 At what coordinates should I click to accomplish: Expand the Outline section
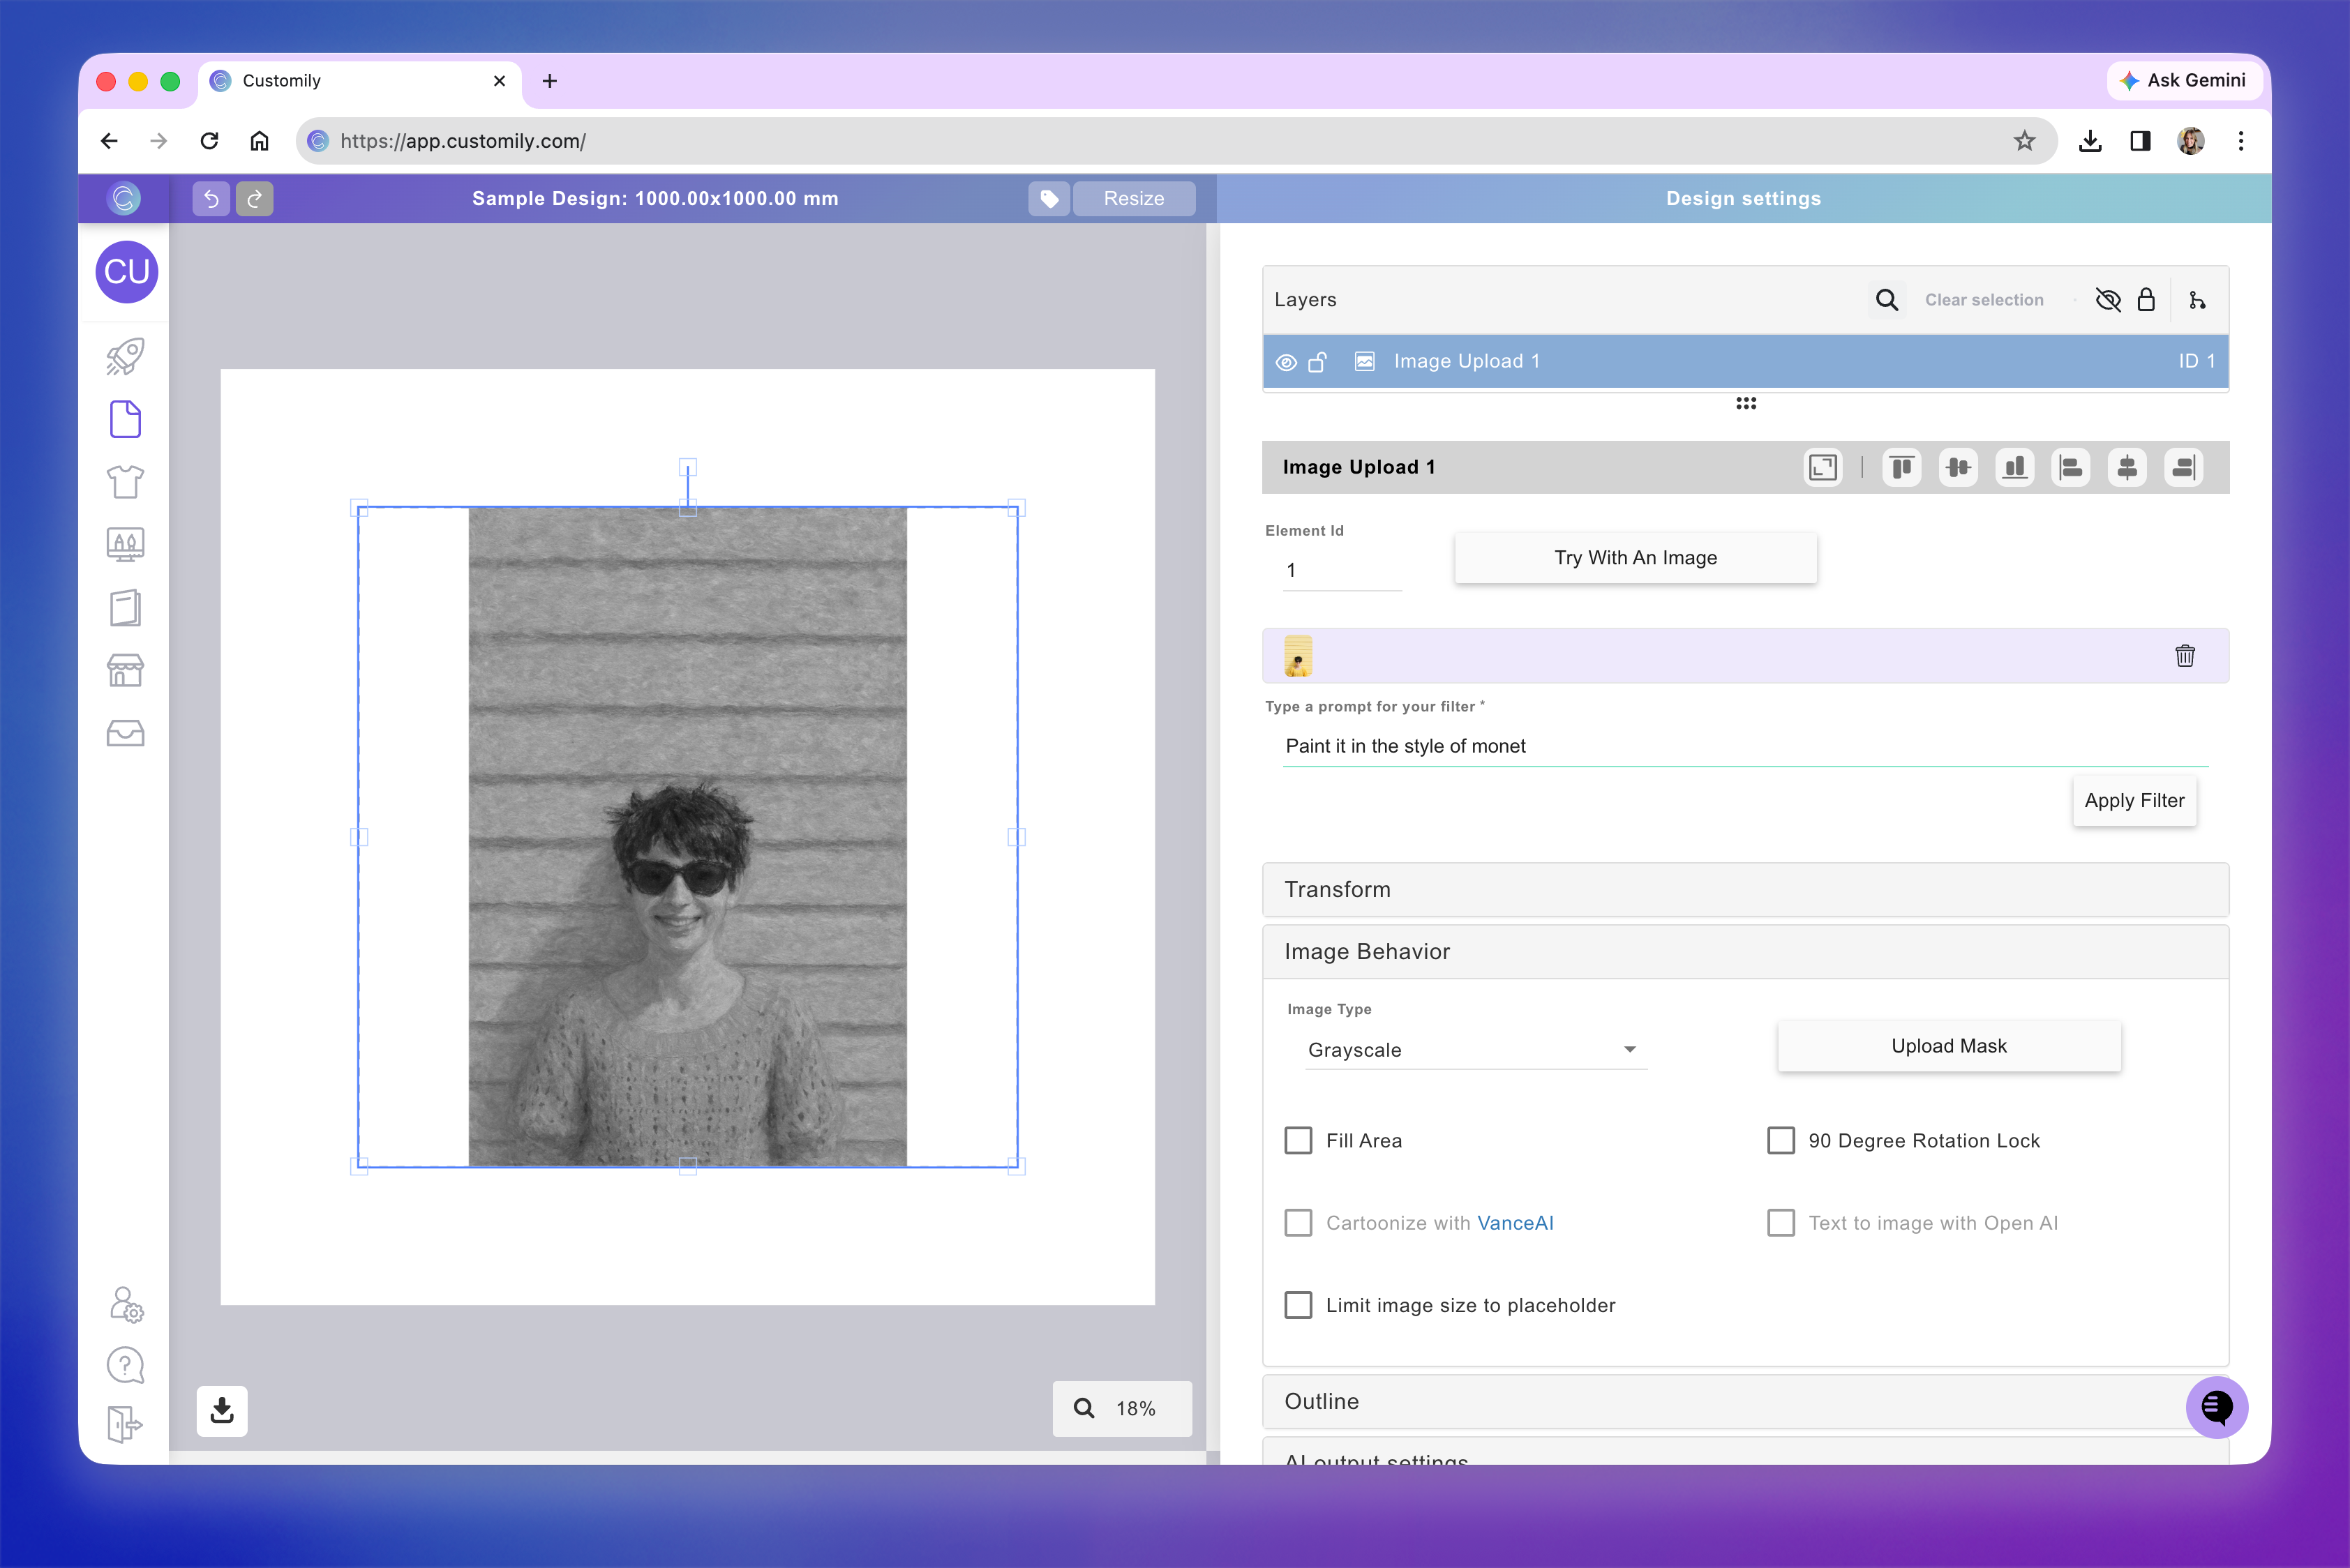[x=1745, y=1401]
